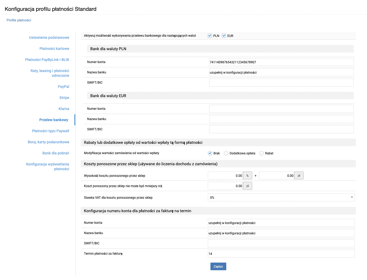Viewport: 367px width, 280px height.
Task: Open Płatności PayByLink i BLIK section
Action: 47,60
